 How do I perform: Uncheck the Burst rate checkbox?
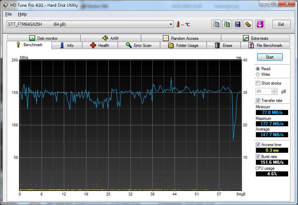[x=258, y=157]
